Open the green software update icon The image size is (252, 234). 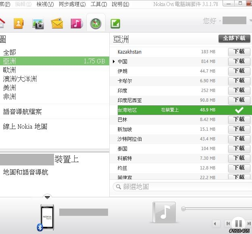pos(115,24)
